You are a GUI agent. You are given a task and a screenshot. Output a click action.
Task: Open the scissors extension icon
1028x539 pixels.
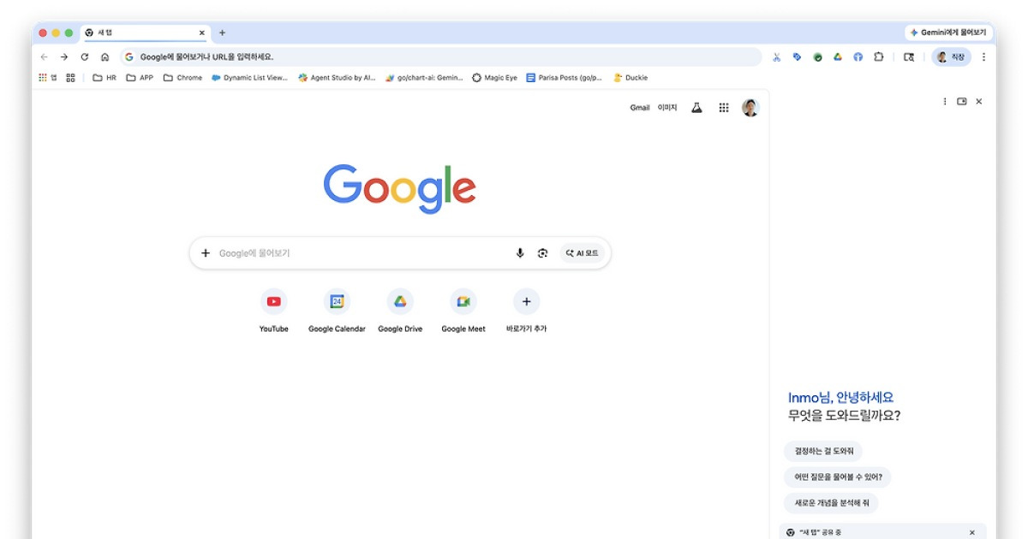[776, 57]
